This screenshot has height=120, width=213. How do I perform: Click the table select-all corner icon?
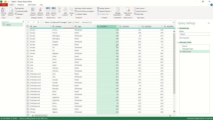[28, 26]
